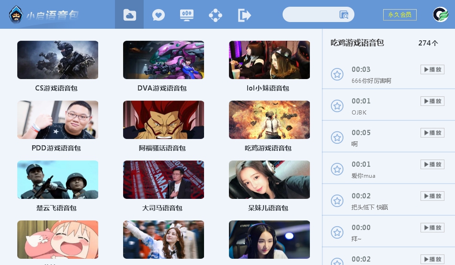Open the woman with bunny ears thumbnail
This screenshot has width=455, height=265.
[x=163, y=240]
